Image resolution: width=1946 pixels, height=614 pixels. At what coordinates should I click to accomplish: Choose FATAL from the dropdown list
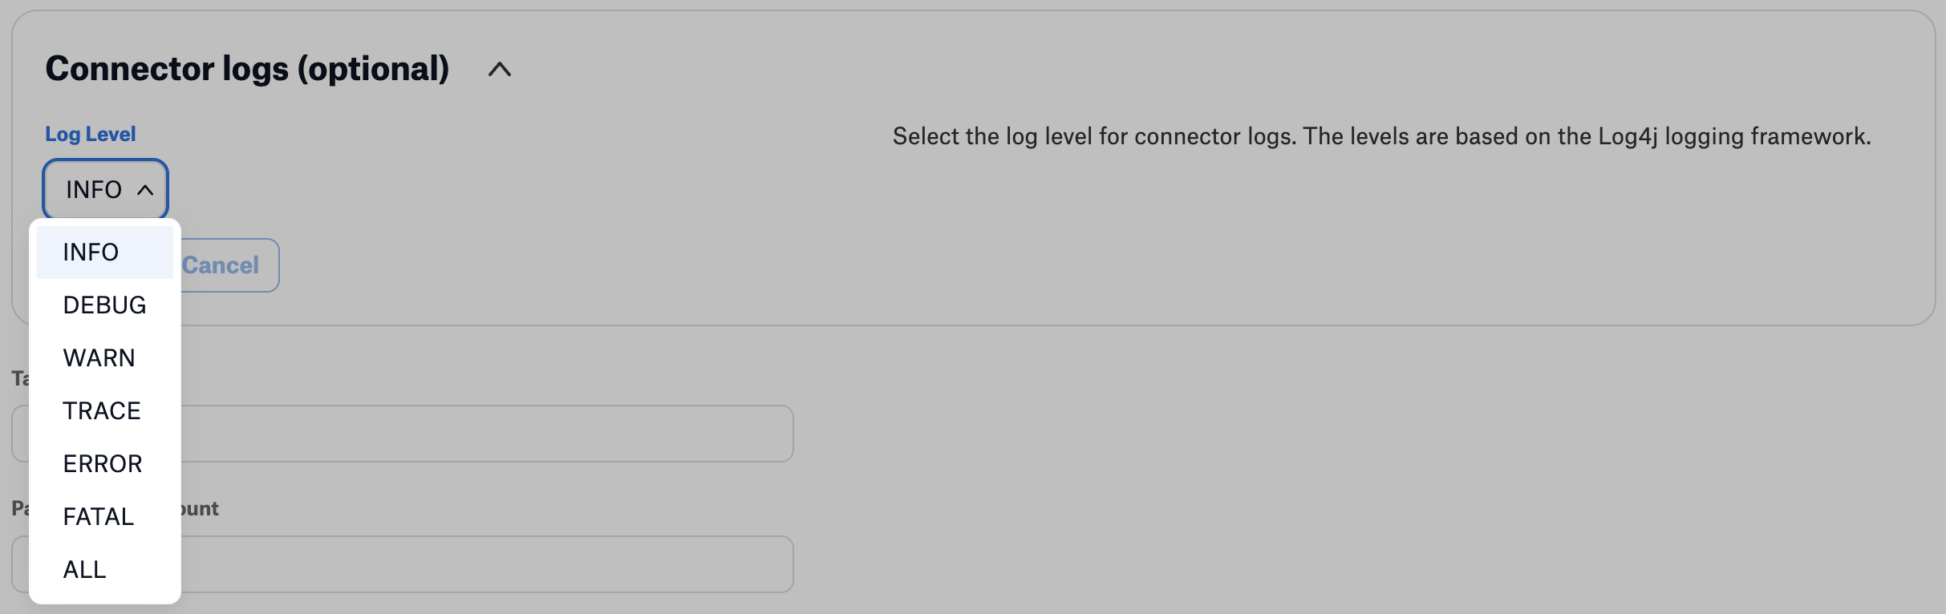(x=98, y=517)
